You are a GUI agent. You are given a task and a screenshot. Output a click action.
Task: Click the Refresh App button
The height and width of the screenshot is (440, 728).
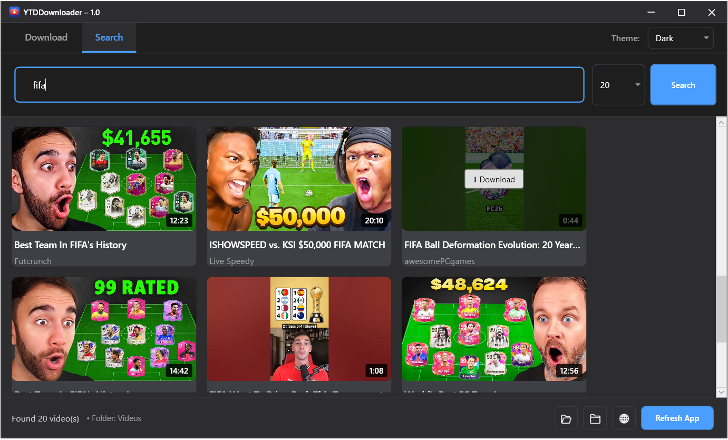[677, 418]
